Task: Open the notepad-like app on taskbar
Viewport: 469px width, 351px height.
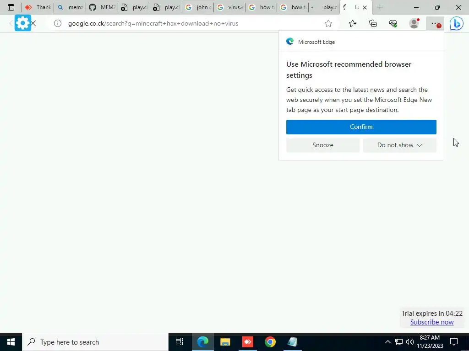Action: 292,342
